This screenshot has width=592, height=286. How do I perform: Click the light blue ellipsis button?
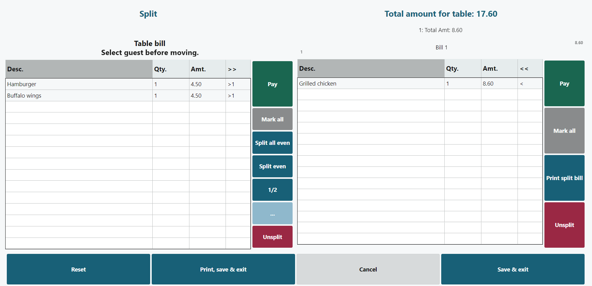pyautogui.click(x=272, y=213)
